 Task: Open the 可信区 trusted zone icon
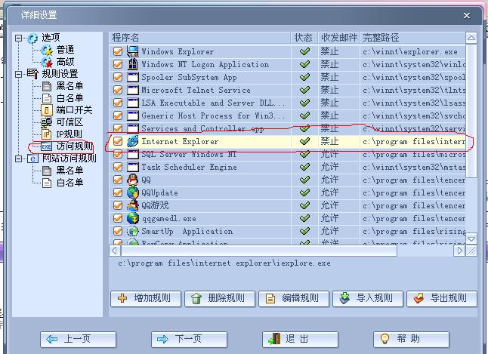click(46, 122)
